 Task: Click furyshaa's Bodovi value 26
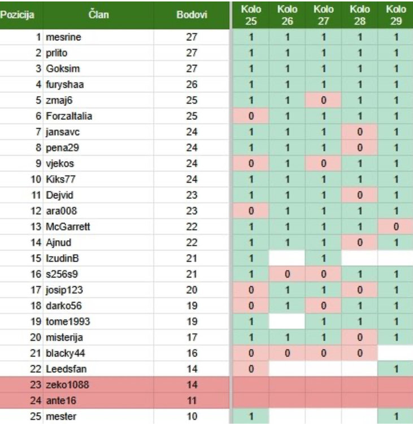[x=192, y=85]
